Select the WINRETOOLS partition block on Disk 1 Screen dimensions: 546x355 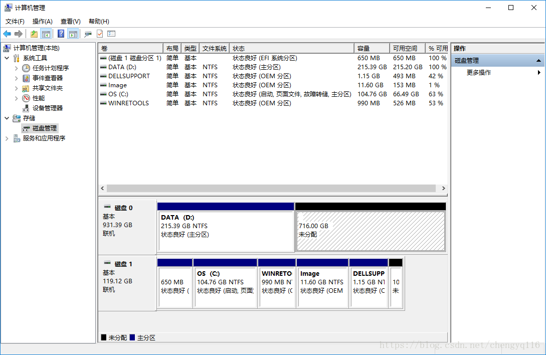[x=277, y=283]
